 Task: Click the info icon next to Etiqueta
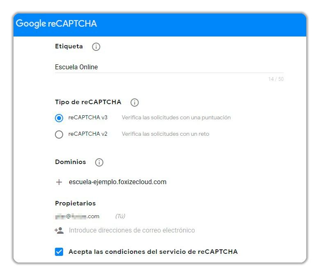tap(96, 47)
